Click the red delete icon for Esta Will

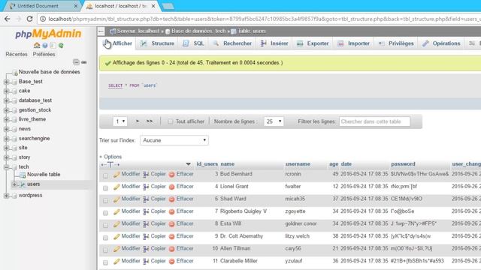coord(172,224)
